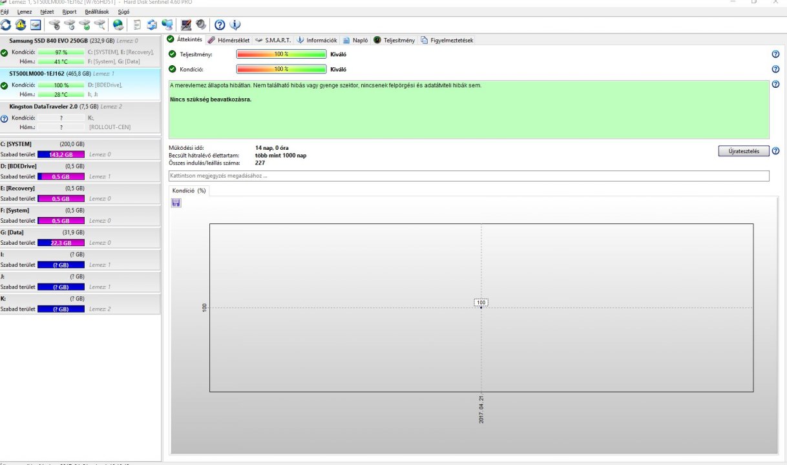Switch to the Figyelmeztetések tab
787x465 pixels.
(x=447, y=40)
